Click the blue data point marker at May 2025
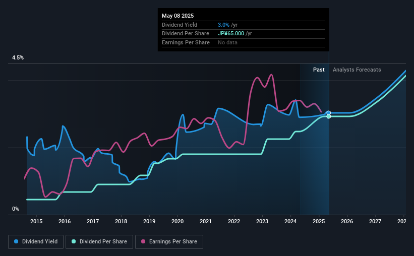The image size is (414, 256). coord(329,113)
